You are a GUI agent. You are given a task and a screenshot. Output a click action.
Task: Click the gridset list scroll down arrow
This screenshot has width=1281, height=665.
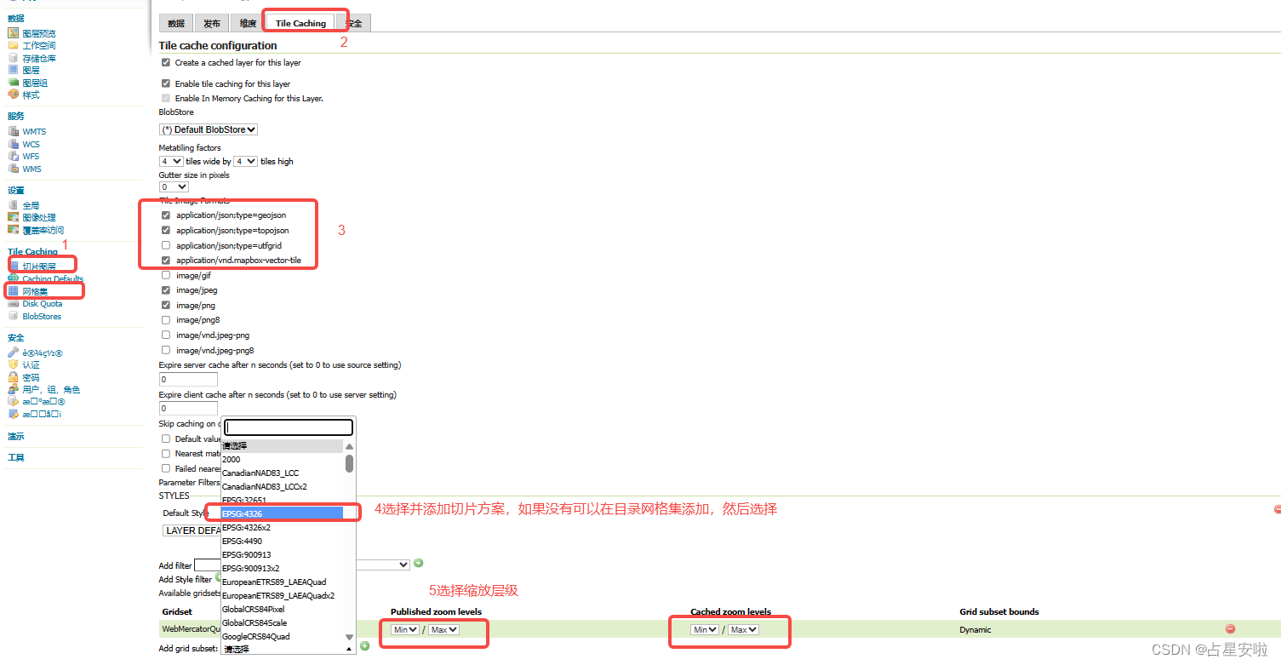[x=349, y=637]
